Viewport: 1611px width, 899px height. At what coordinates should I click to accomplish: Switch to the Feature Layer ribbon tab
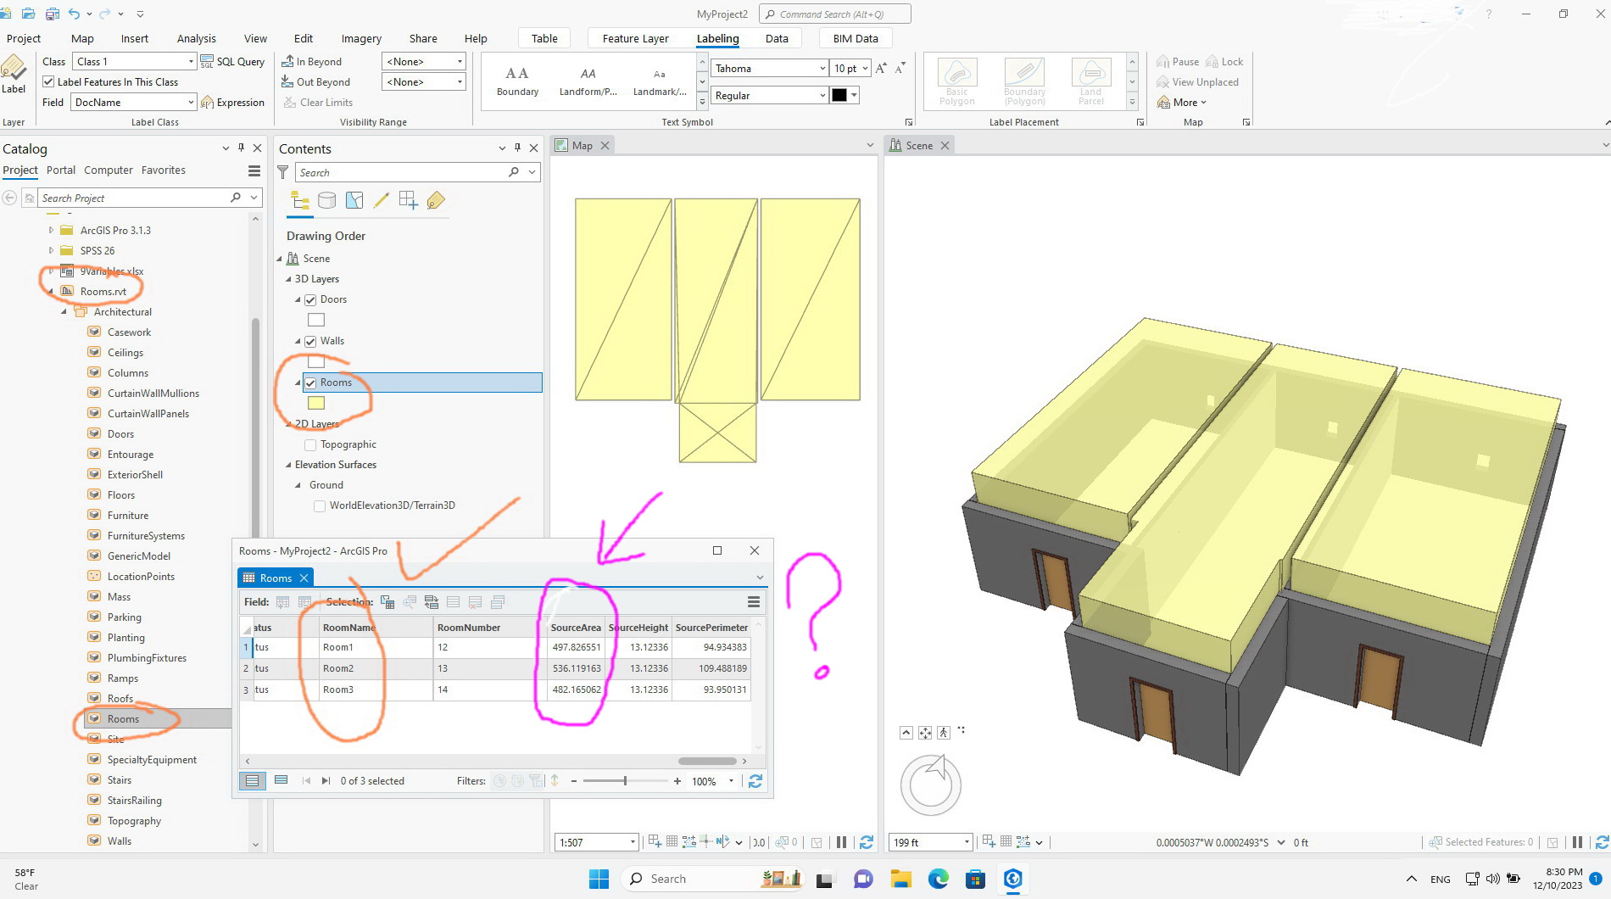[x=635, y=38]
